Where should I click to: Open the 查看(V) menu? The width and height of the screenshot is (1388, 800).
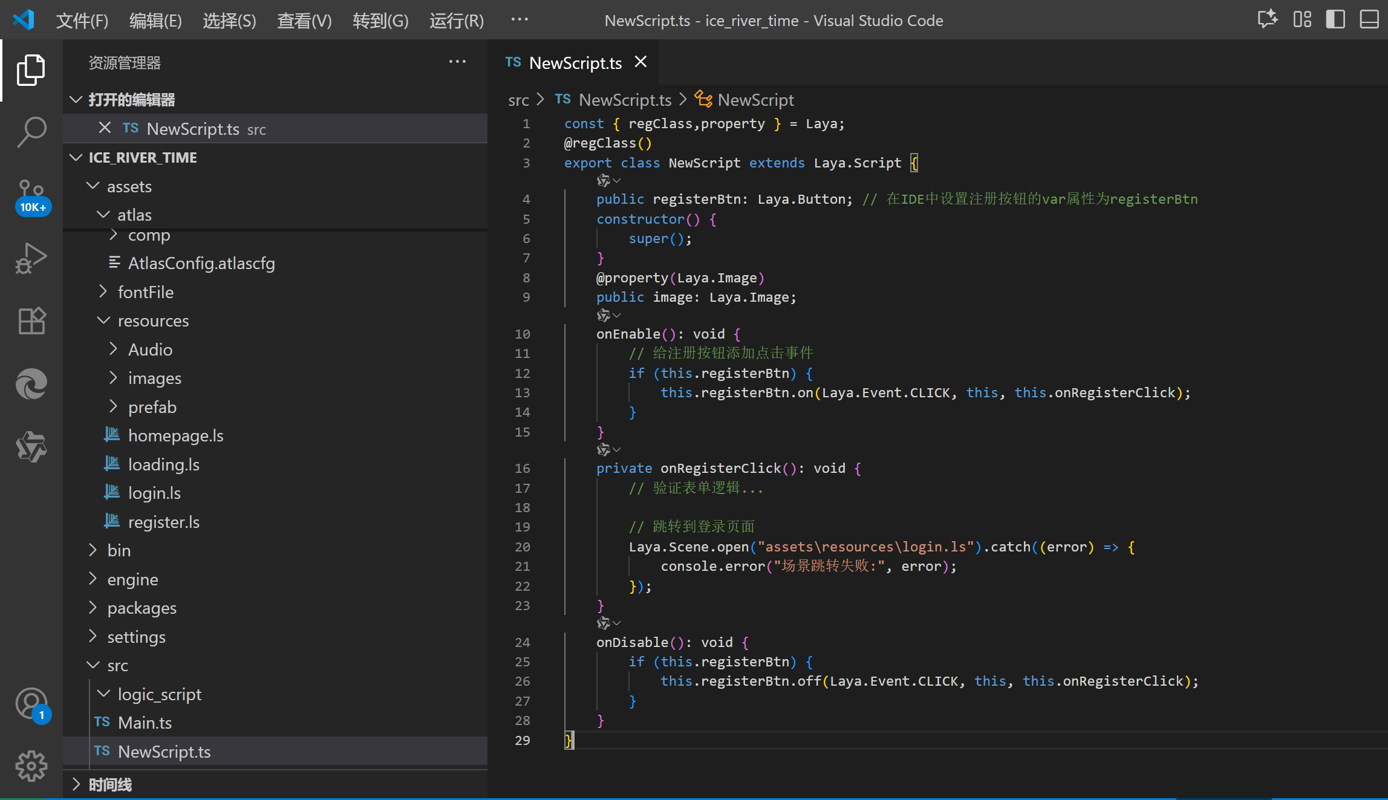click(304, 21)
